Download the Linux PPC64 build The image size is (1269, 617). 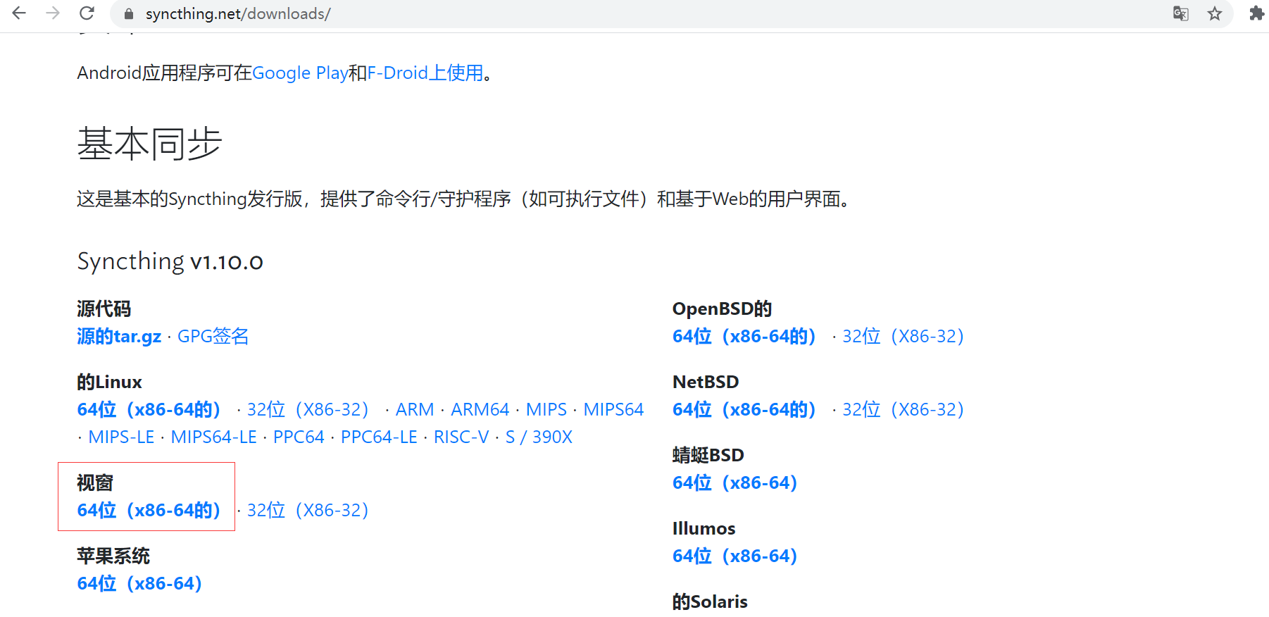pyautogui.click(x=299, y=437)
